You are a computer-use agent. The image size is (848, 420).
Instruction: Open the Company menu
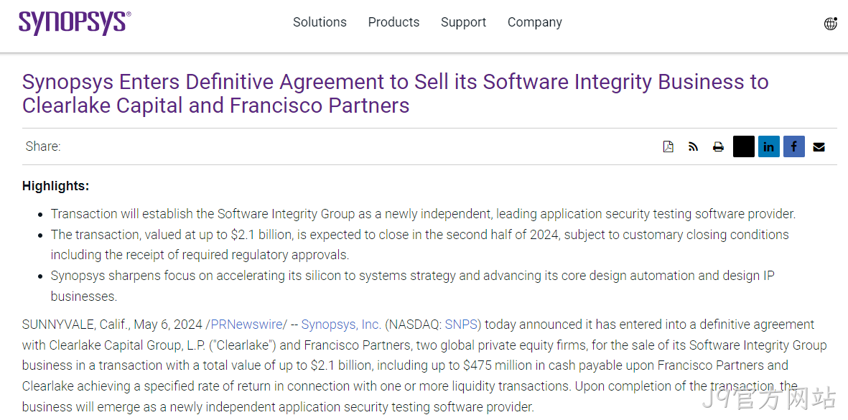tap(534, 22)
